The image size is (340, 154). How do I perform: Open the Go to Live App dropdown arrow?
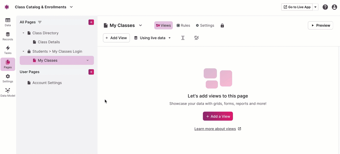315,7
